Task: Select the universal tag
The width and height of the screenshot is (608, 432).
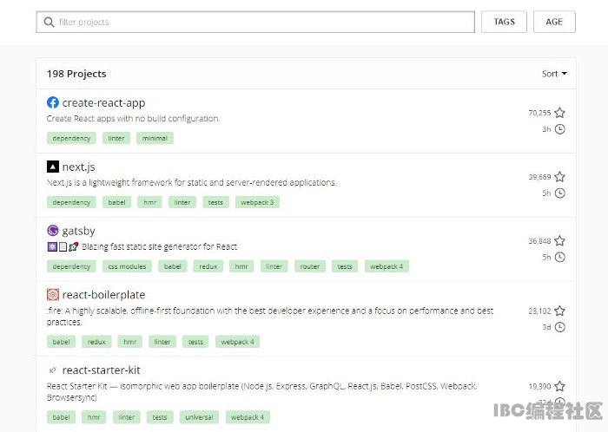Action: coord(199,417)
